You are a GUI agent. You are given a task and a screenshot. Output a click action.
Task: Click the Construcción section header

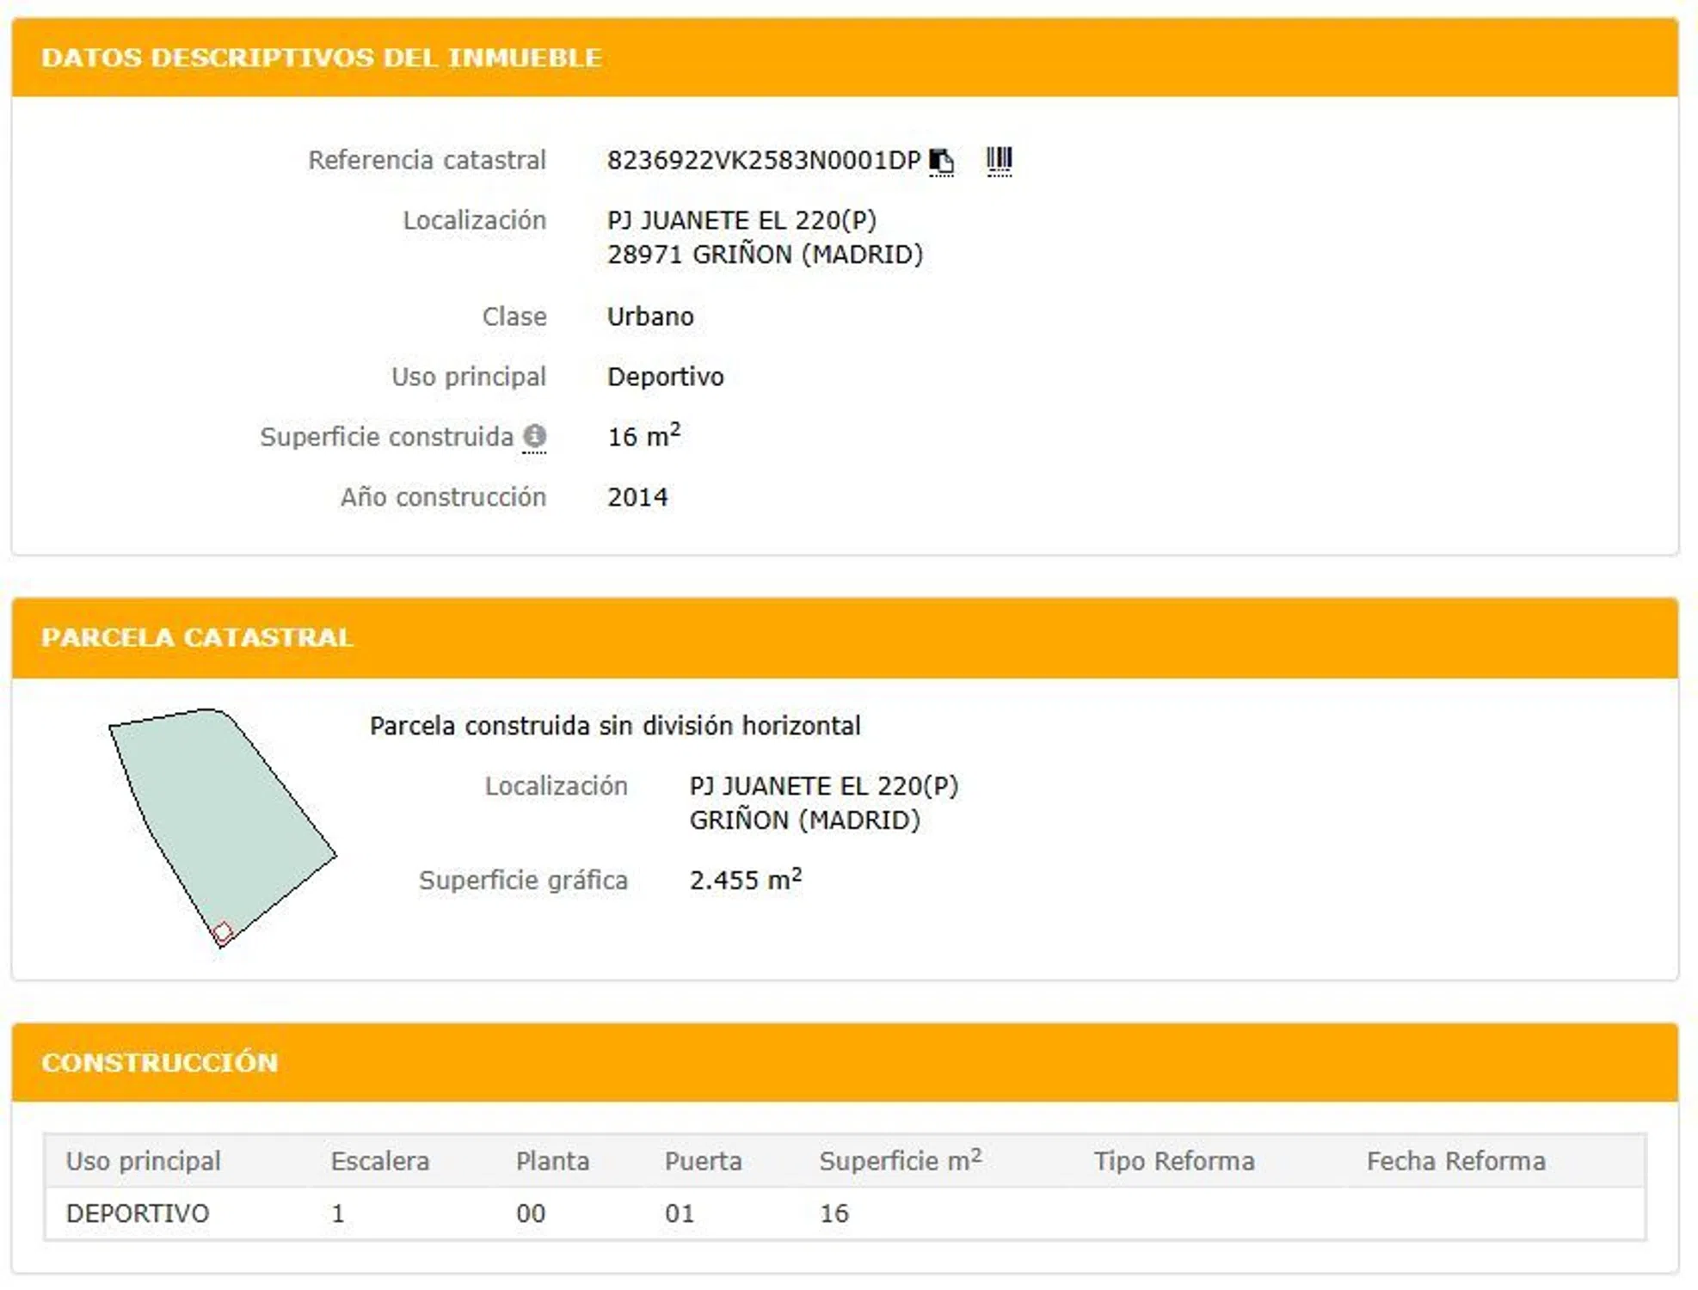[160, 1062]
